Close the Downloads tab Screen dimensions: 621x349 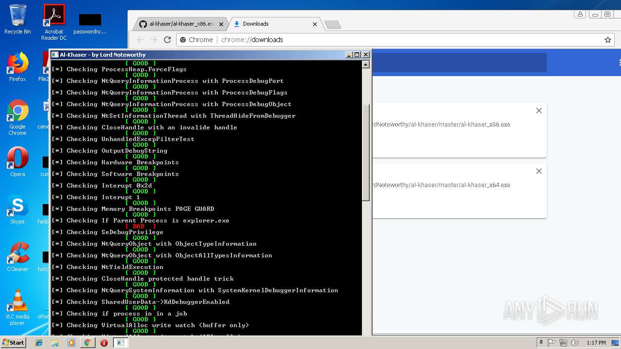[x=315, y=24]
